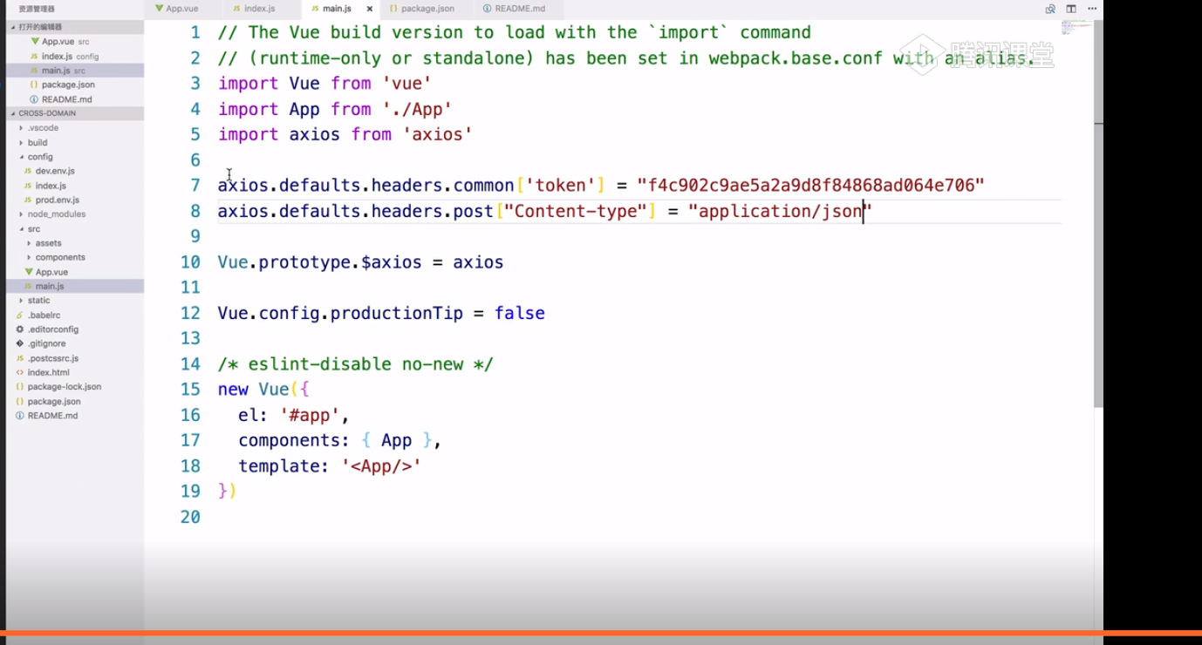This screenshot has width=1202, height=645.
Task: Click the eslint-disable comment on line 14
Action: tap(356, 364)
